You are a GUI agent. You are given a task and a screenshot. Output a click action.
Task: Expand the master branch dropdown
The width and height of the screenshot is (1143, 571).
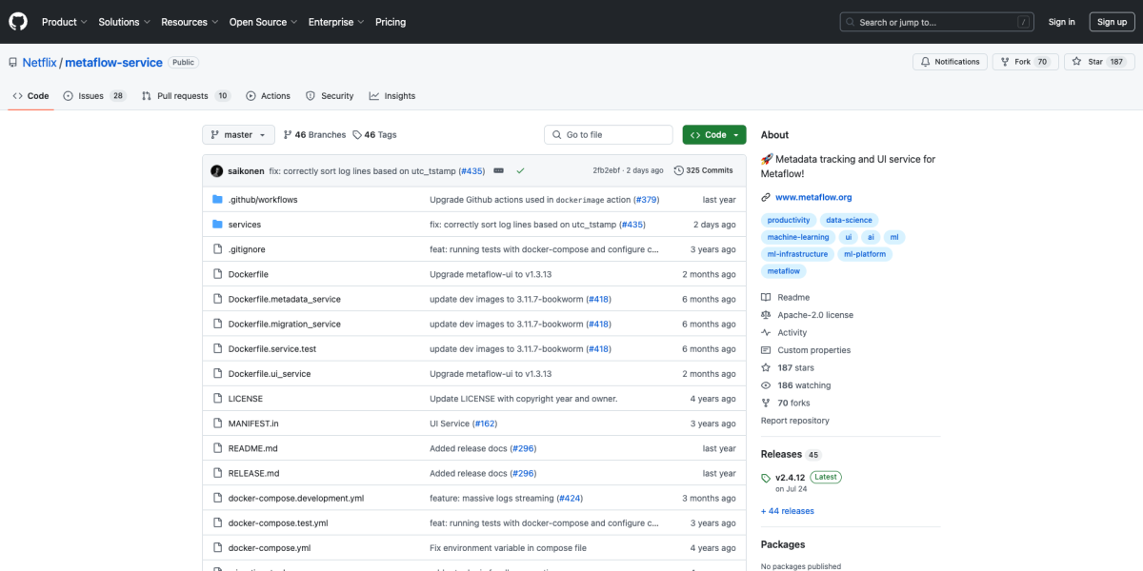(238, 134)
